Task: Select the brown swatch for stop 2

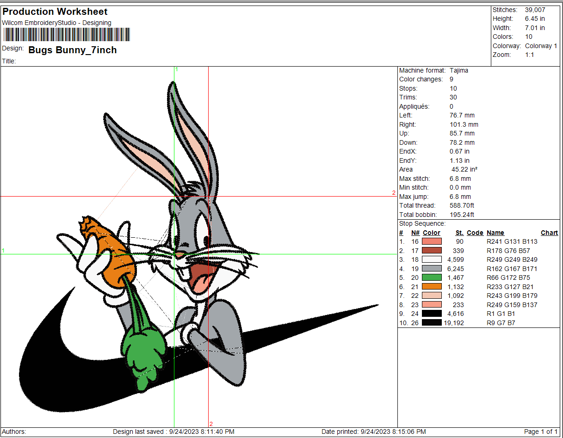Action: (432, 251)
